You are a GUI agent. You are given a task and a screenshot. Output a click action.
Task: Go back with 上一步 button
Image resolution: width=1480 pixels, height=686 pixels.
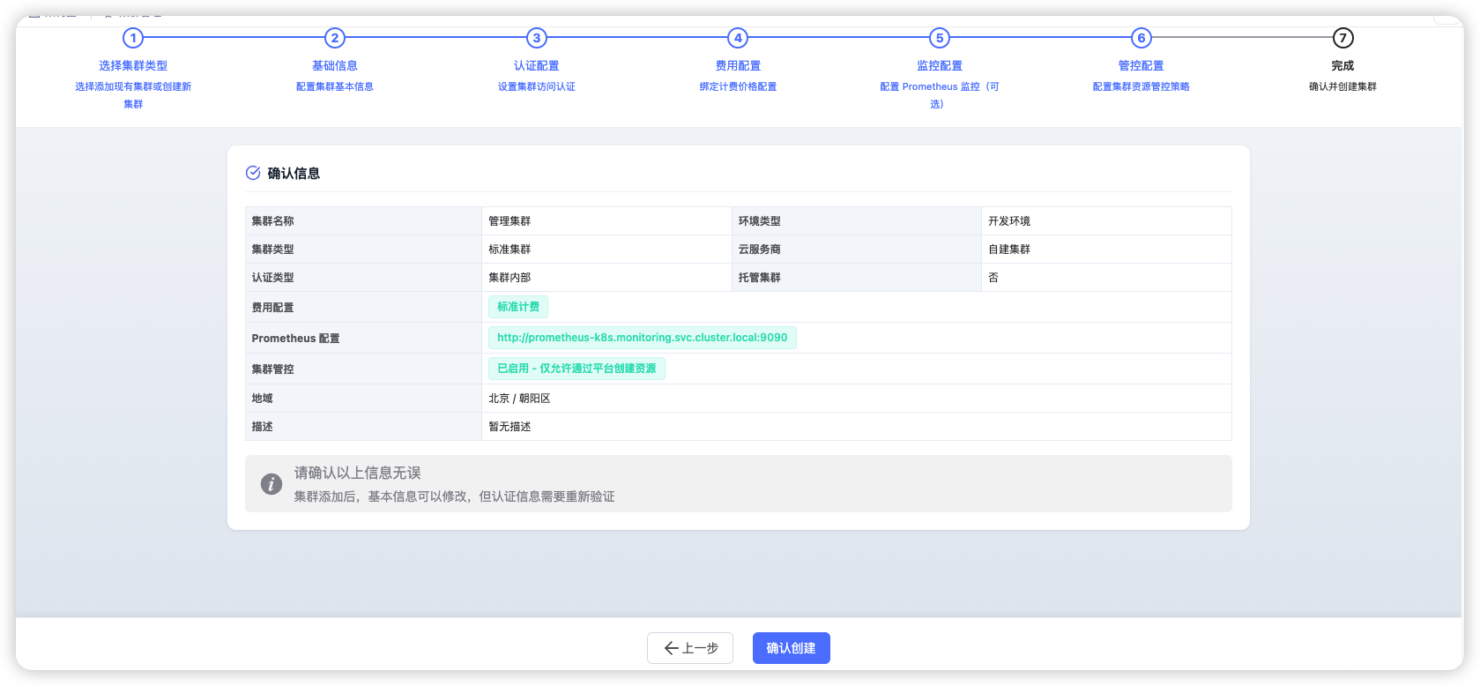tap(690, 648)
